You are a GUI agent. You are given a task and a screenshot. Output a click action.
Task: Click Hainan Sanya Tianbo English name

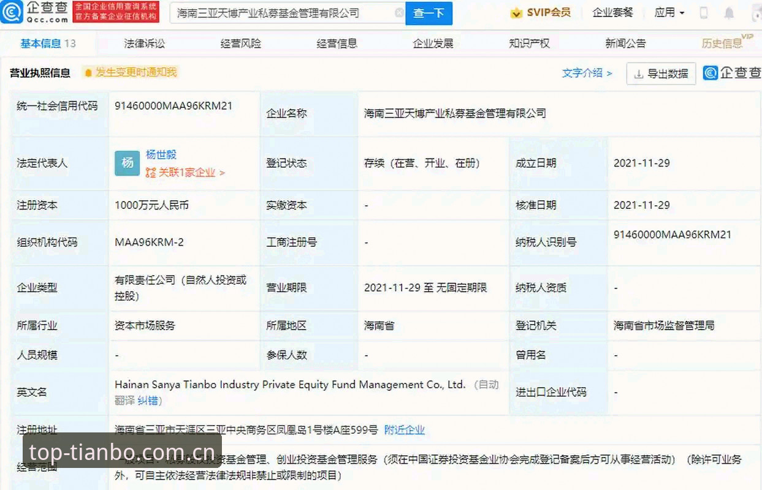[x=290, y=385]
